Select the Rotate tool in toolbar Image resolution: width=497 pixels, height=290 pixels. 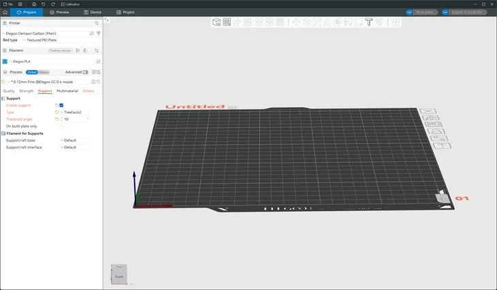click(x=307, y=22)
